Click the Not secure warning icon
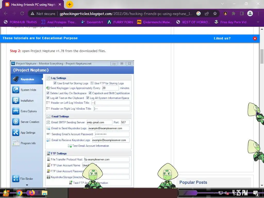Screen dimensions: 264x198 click(32, 14)
